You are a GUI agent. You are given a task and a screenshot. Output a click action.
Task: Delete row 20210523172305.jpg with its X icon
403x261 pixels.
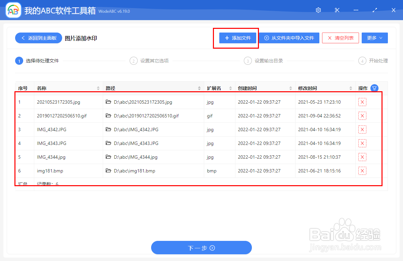tap(362, 102)
